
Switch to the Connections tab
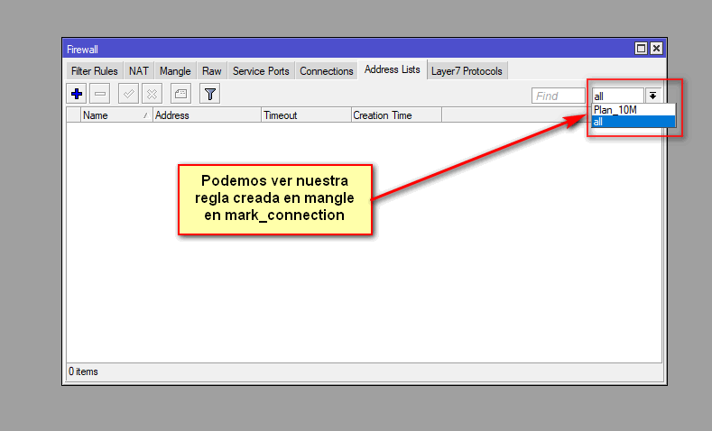pos(327,71)
